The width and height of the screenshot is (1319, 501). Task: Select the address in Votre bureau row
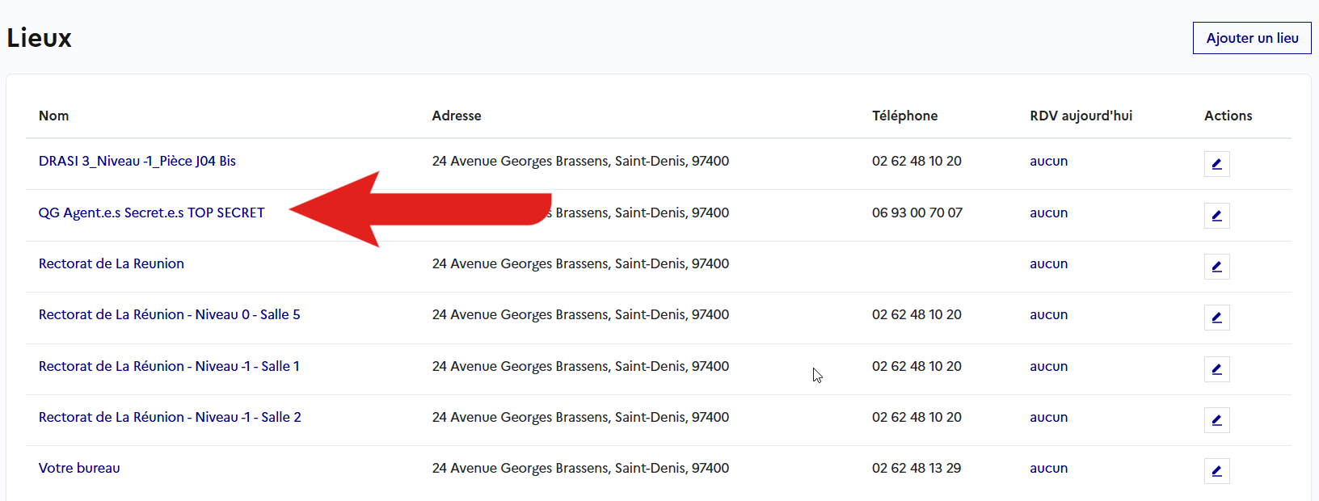click(x=580, y=468)
